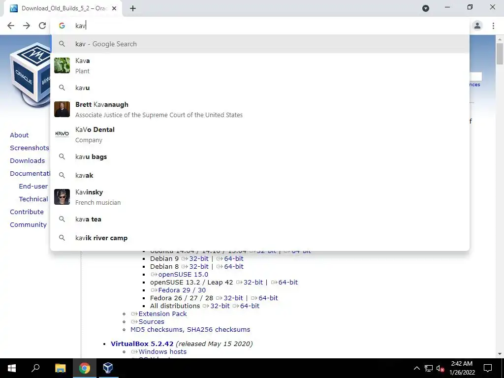Open the Chrome profile avatar icon

pyautogui.click(x=477, y=26)
